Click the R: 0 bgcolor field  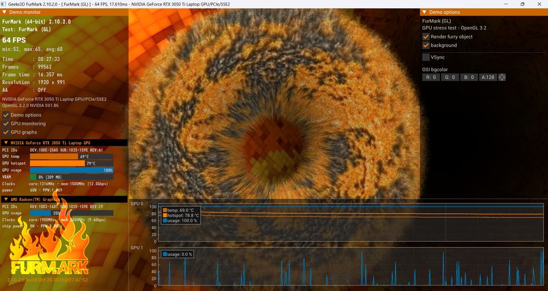(x=431, y=77)
